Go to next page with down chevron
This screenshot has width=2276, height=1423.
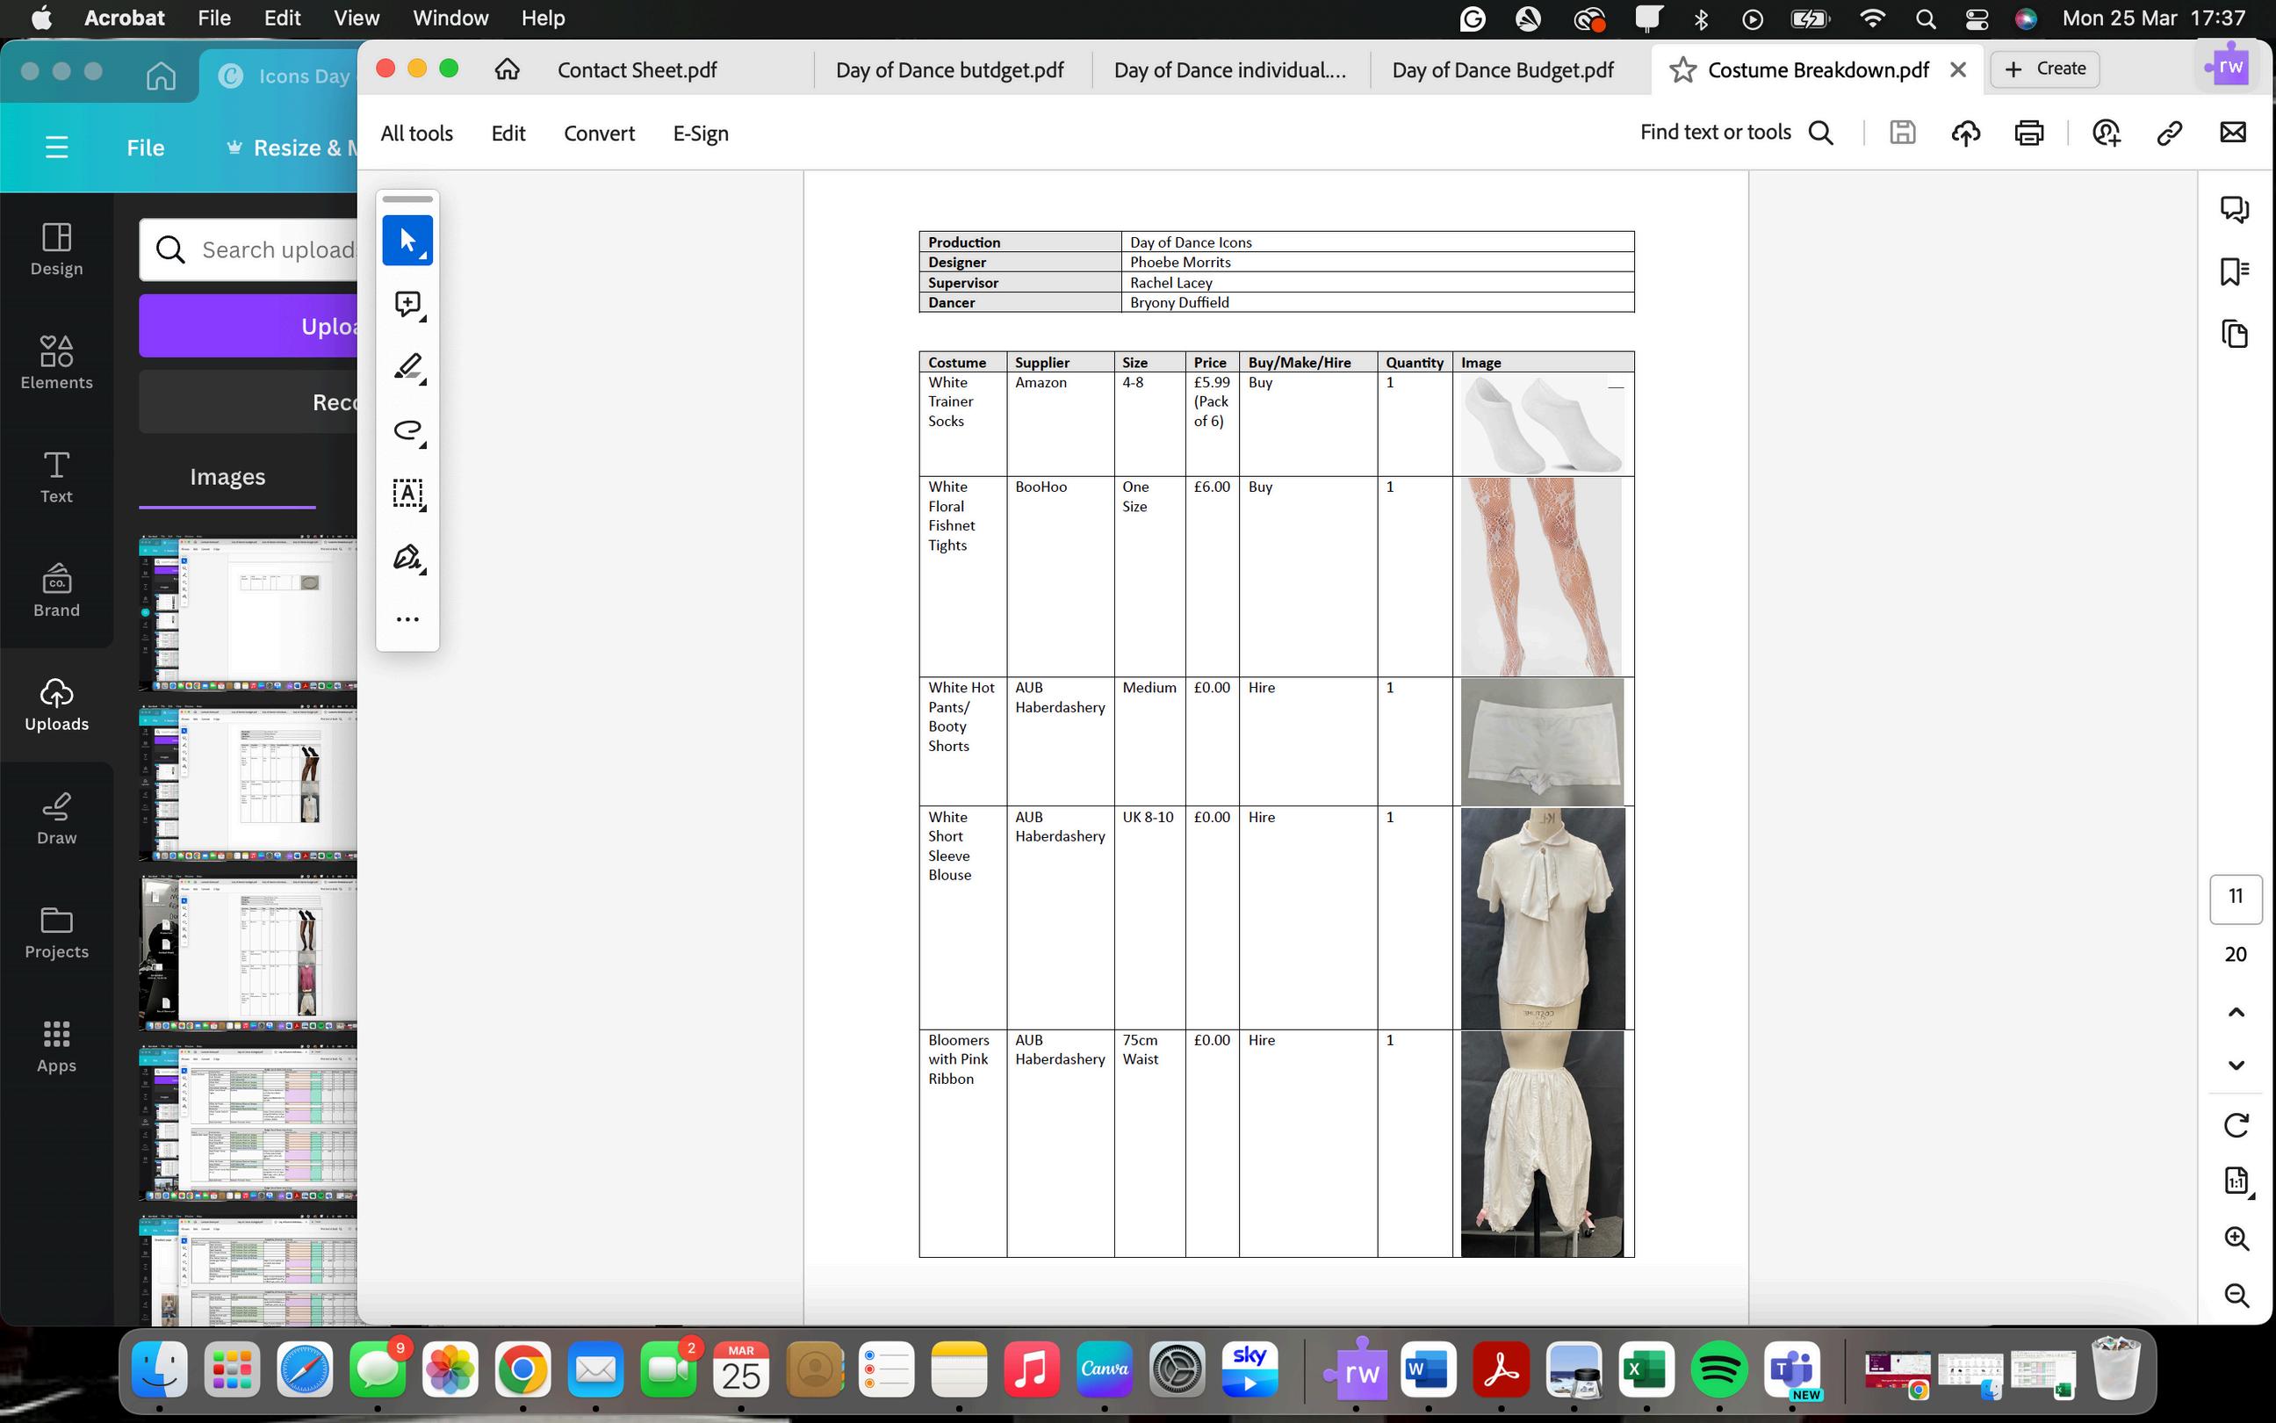2236,1065
